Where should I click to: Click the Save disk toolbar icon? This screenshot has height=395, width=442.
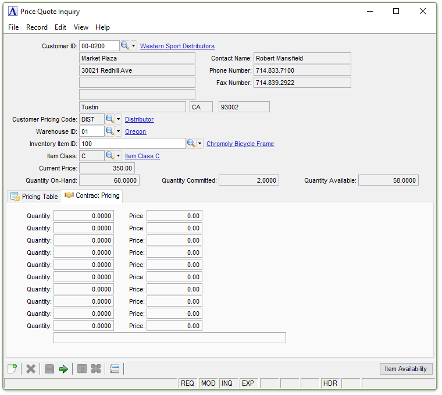click(x=49, y=369)
